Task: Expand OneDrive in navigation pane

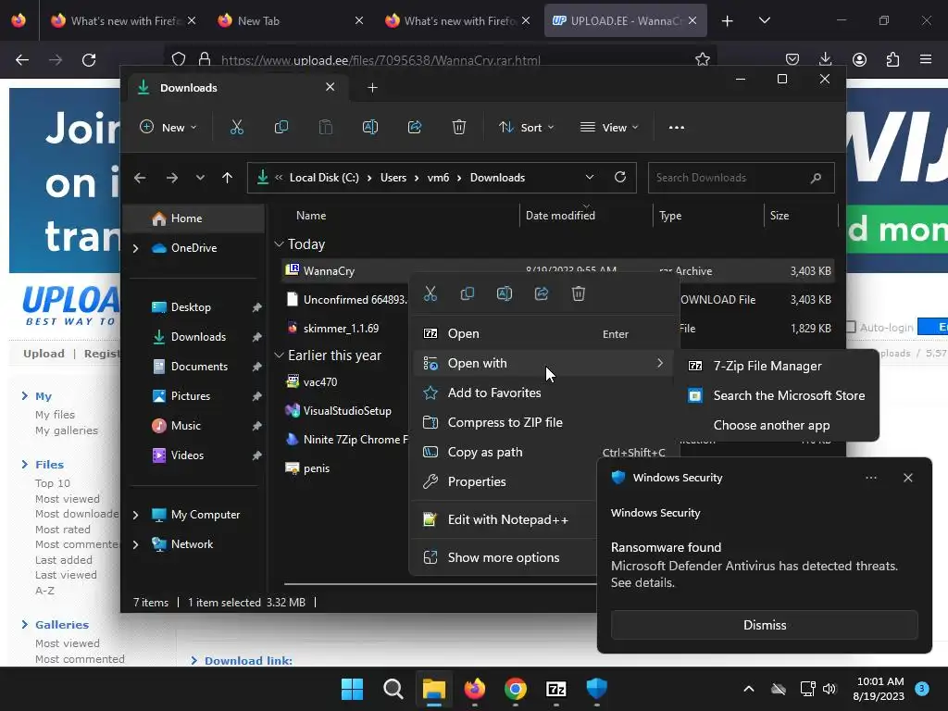Action: coord(136,248)
